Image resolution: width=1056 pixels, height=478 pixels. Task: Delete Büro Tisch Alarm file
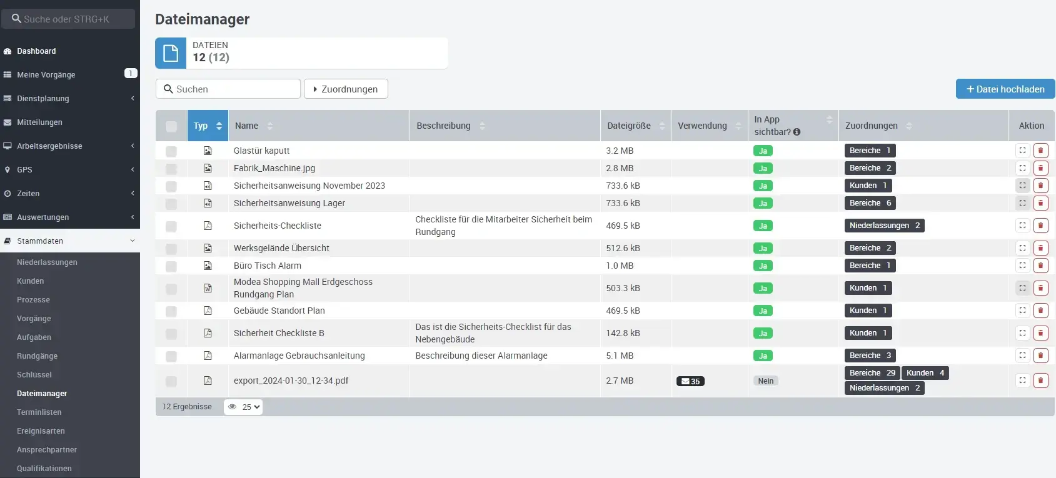[x=1040, y=266]
